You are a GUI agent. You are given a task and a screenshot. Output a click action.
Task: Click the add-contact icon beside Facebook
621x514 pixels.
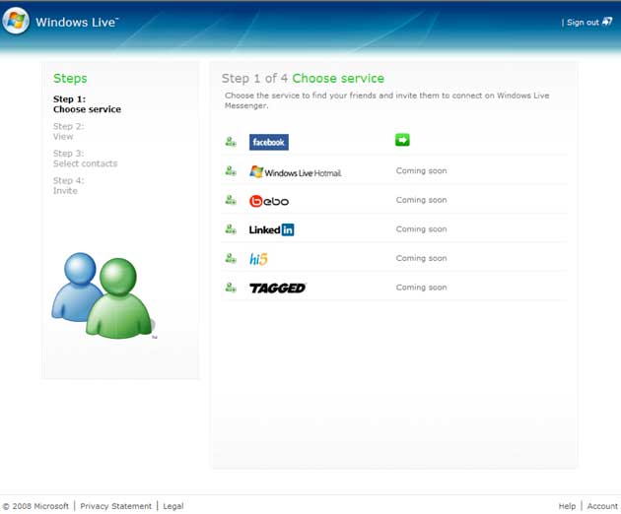click(231, 141)
